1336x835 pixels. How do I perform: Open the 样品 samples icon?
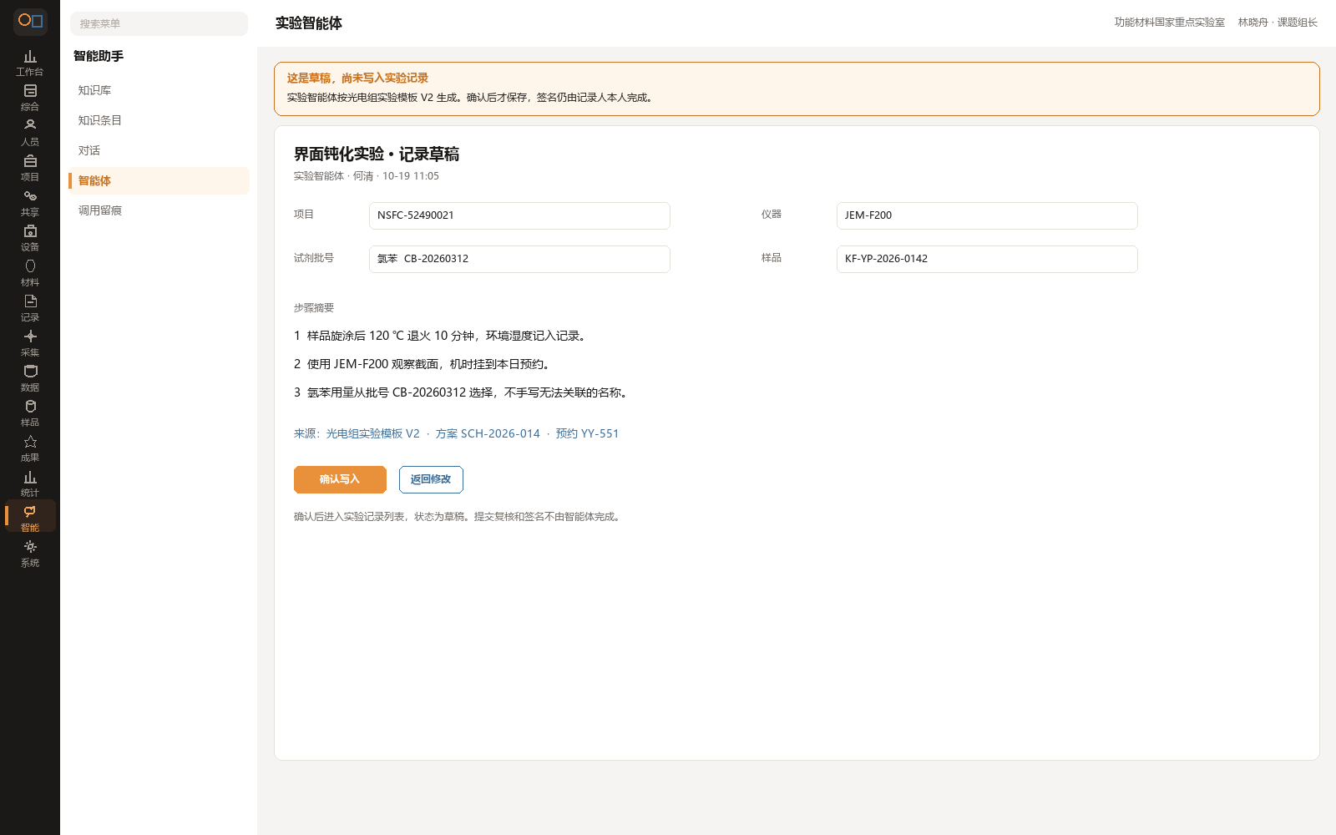pyautogui.click(x=30, y=413)
